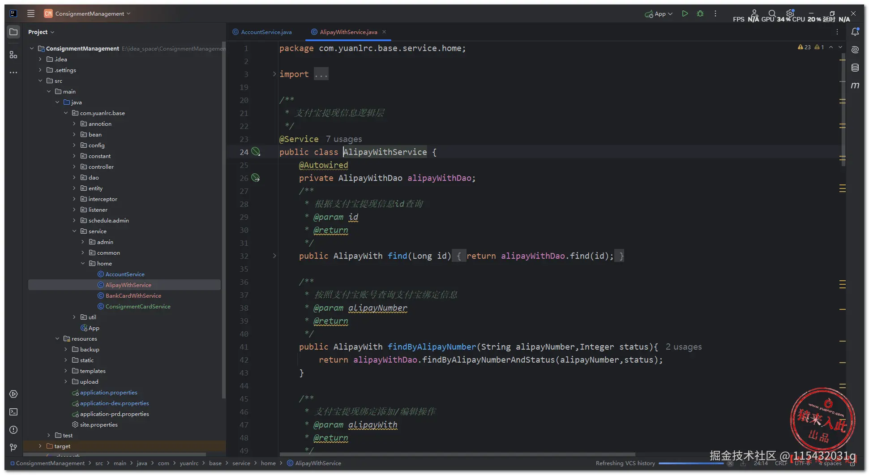The width and height of the screenshot is (869, 475).
Task: Open the AI Assistant tool window
Action: [855, 50]
